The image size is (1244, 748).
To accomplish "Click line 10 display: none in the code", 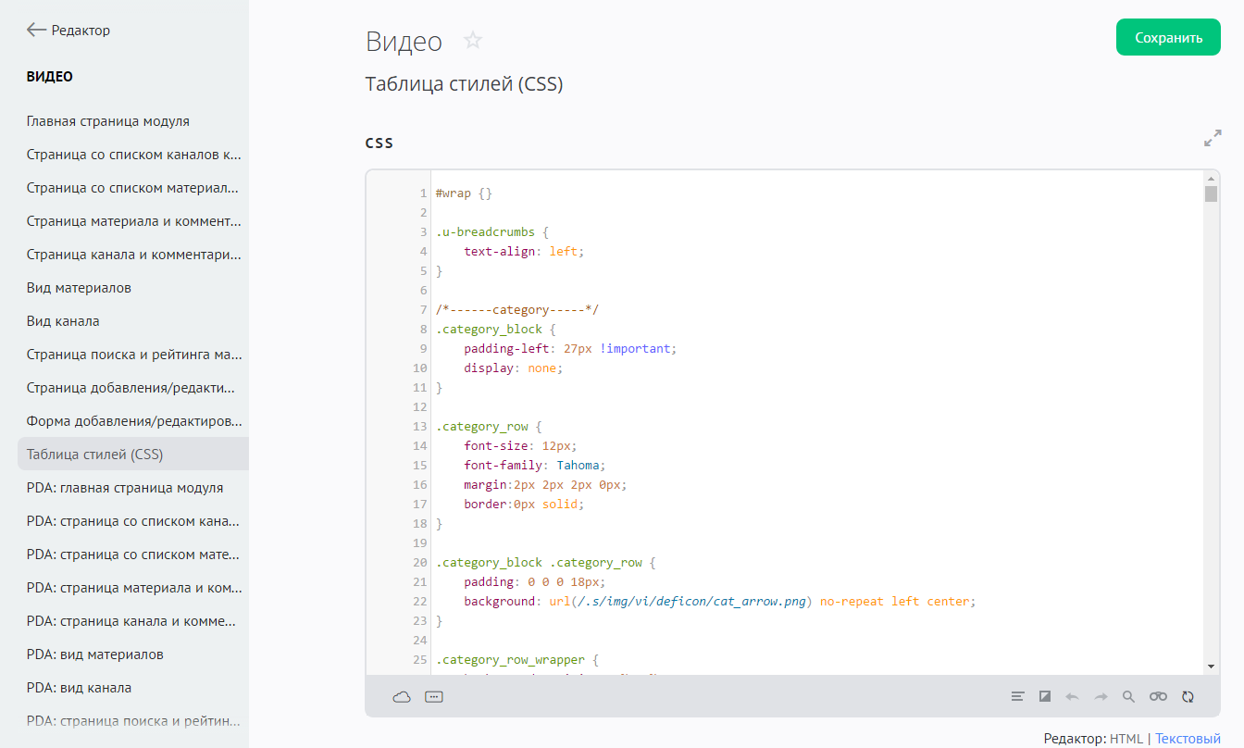I will pyautogui.click(x=513, y=368).
